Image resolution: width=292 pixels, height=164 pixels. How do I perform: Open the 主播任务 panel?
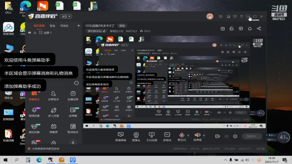pyautogui.click(x=73, y=96)
